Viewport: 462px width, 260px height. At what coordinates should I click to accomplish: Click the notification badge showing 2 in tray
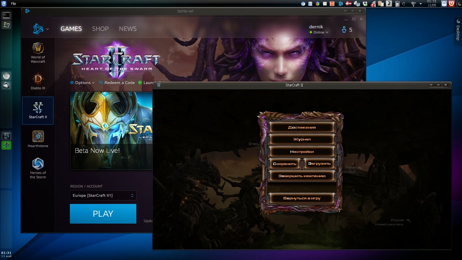(x=389, y=3)
